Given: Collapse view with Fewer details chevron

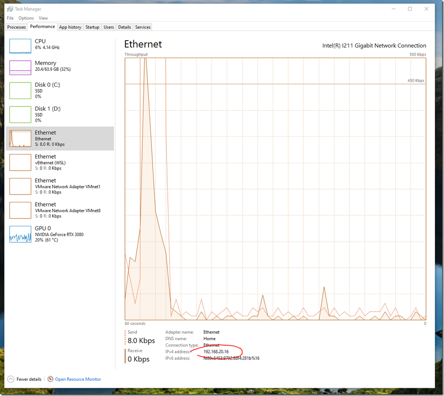Looking at the screenshot, I should coord(11,379).
